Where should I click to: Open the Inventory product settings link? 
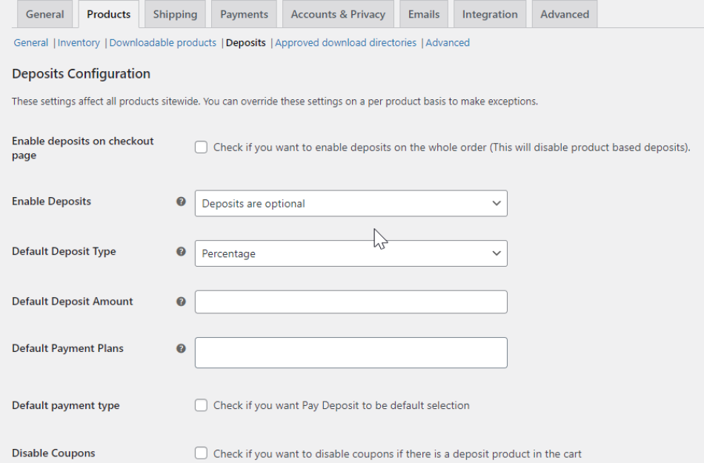(79, 42)
